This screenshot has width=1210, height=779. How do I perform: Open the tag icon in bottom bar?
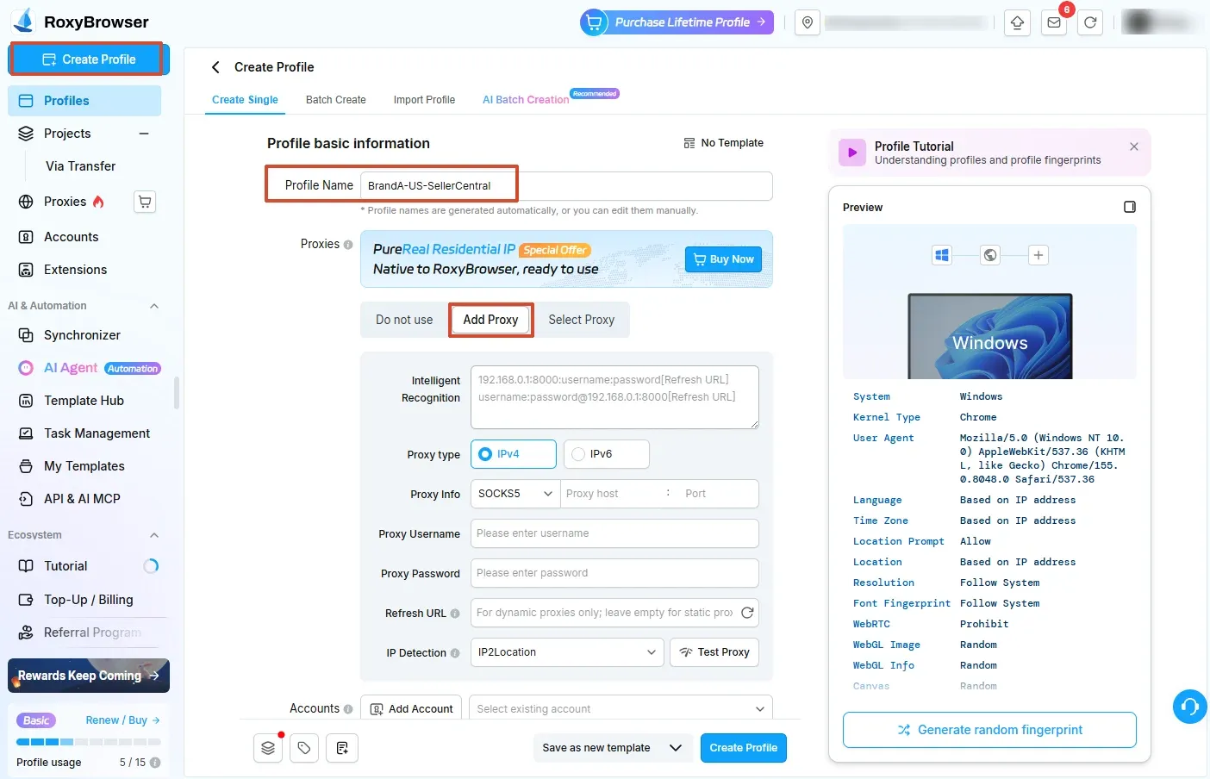(304, 748)
